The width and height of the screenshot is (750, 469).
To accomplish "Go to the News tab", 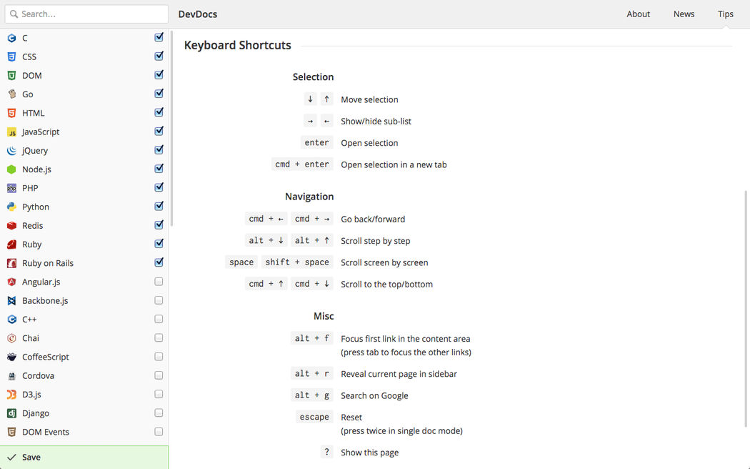I will [684, 14].
